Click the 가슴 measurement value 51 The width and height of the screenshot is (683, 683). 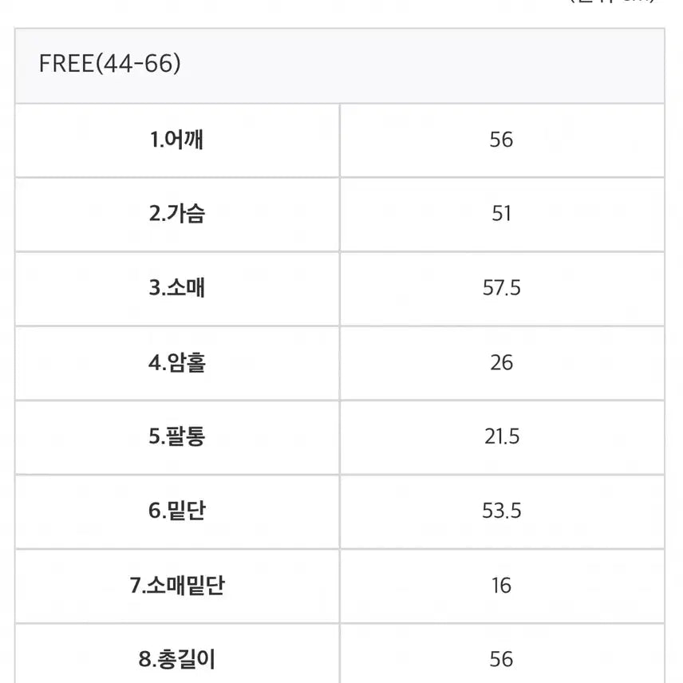click(x=501, y=214)
